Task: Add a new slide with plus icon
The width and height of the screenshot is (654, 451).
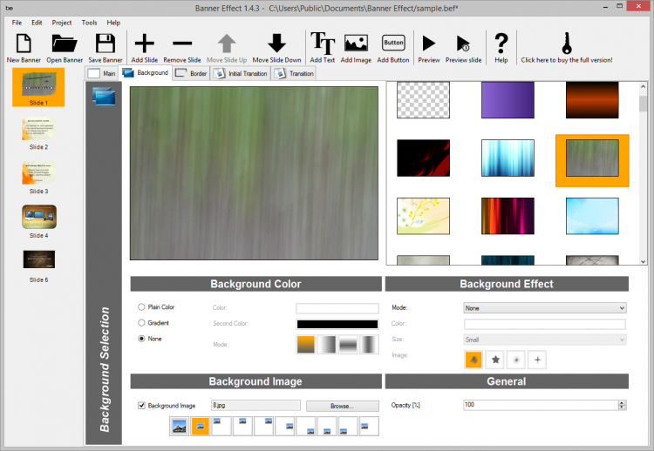Action: (x=144, y=44)
